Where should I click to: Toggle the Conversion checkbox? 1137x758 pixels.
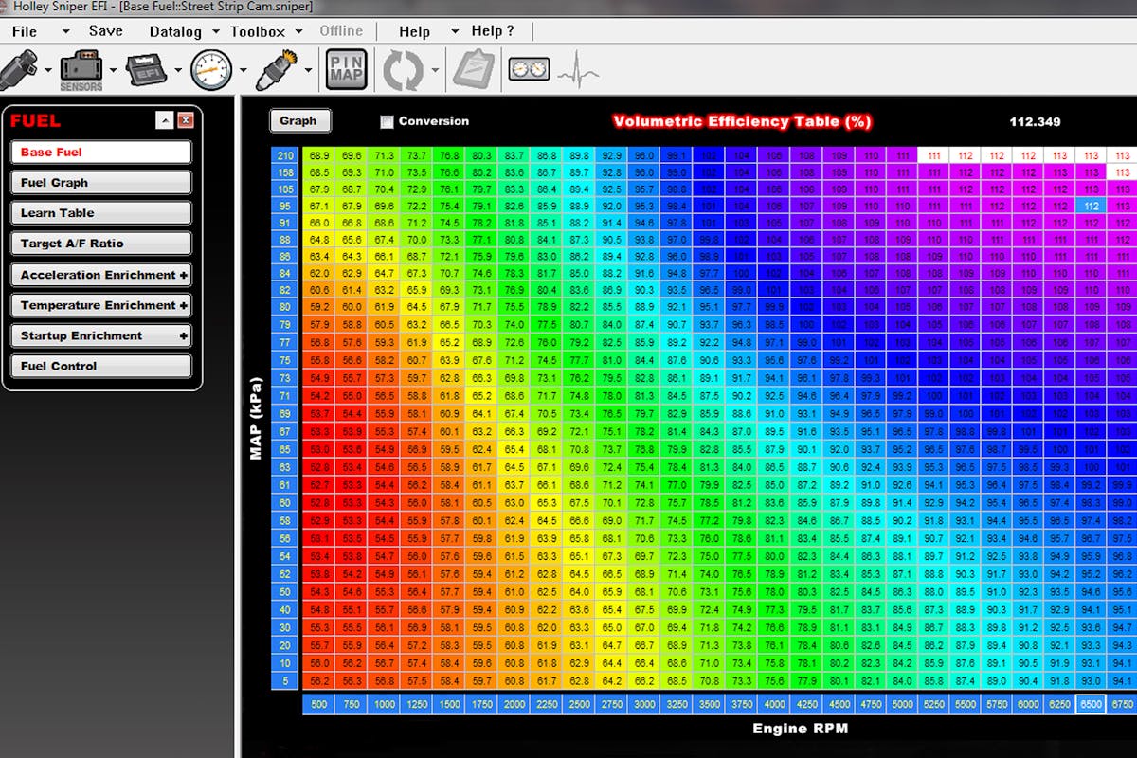pos(387,121)
